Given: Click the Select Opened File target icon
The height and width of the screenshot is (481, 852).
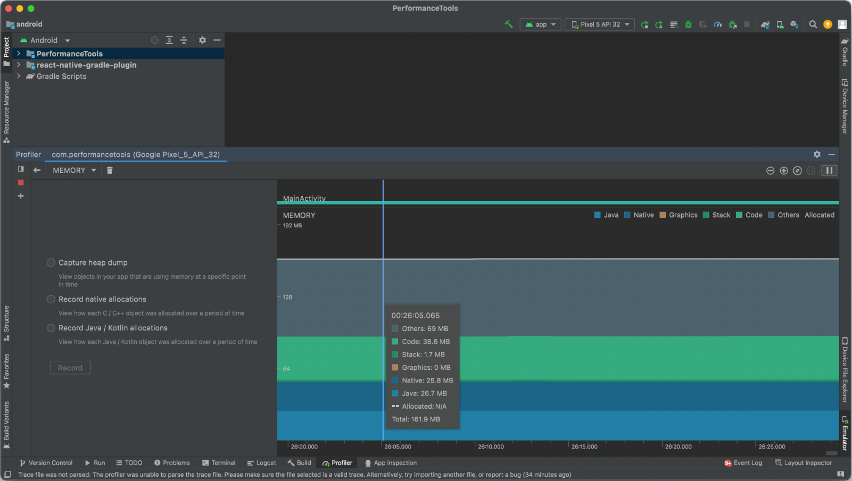Looking at the screenshot, I should (155, 40).
